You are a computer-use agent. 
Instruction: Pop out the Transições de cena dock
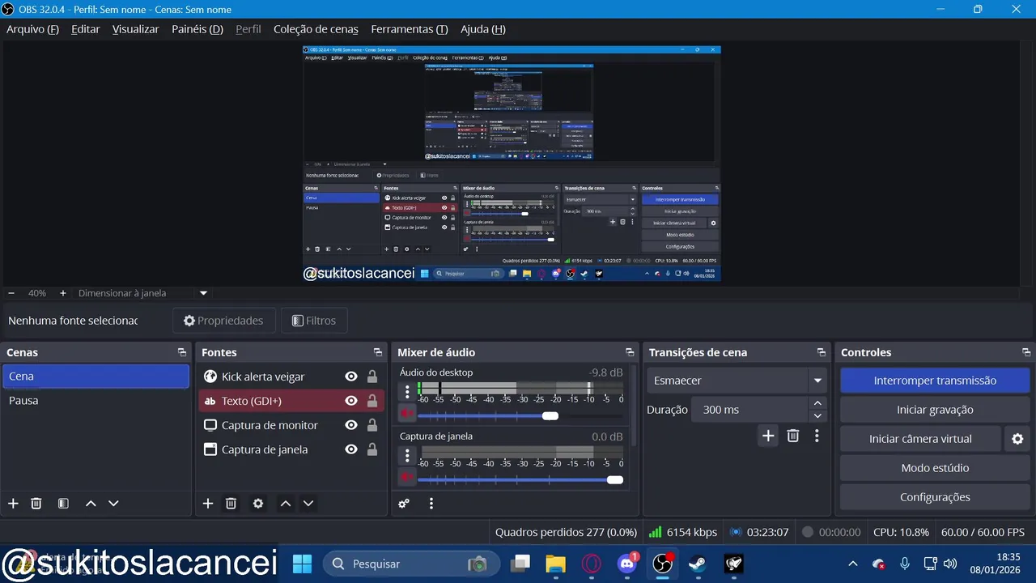click(822, 353)
